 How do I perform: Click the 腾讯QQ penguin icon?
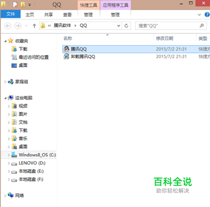coord(66,49)
